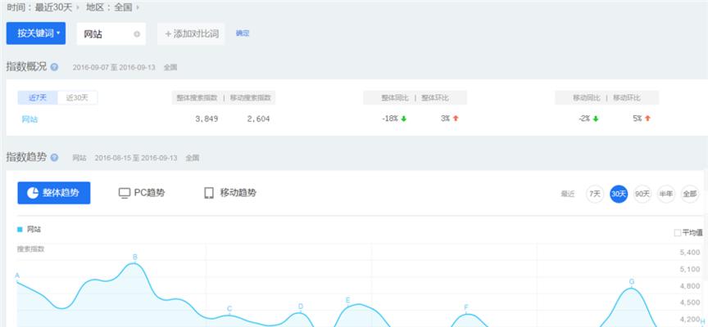Click the monitor icon for PC趋势
Screen dimensions: 708x327
(x=125, y=193)
